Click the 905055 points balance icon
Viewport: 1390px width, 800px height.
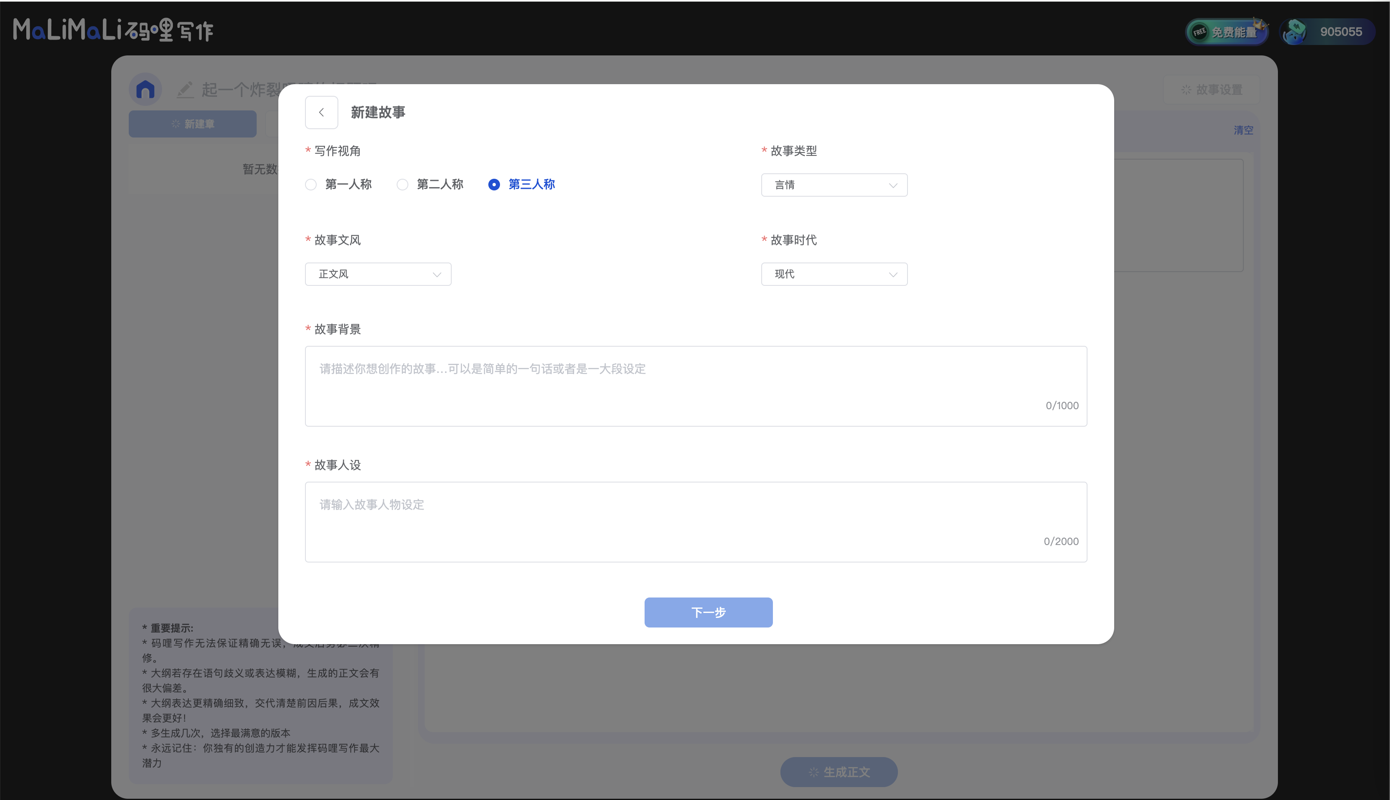tap(1294, 32)
